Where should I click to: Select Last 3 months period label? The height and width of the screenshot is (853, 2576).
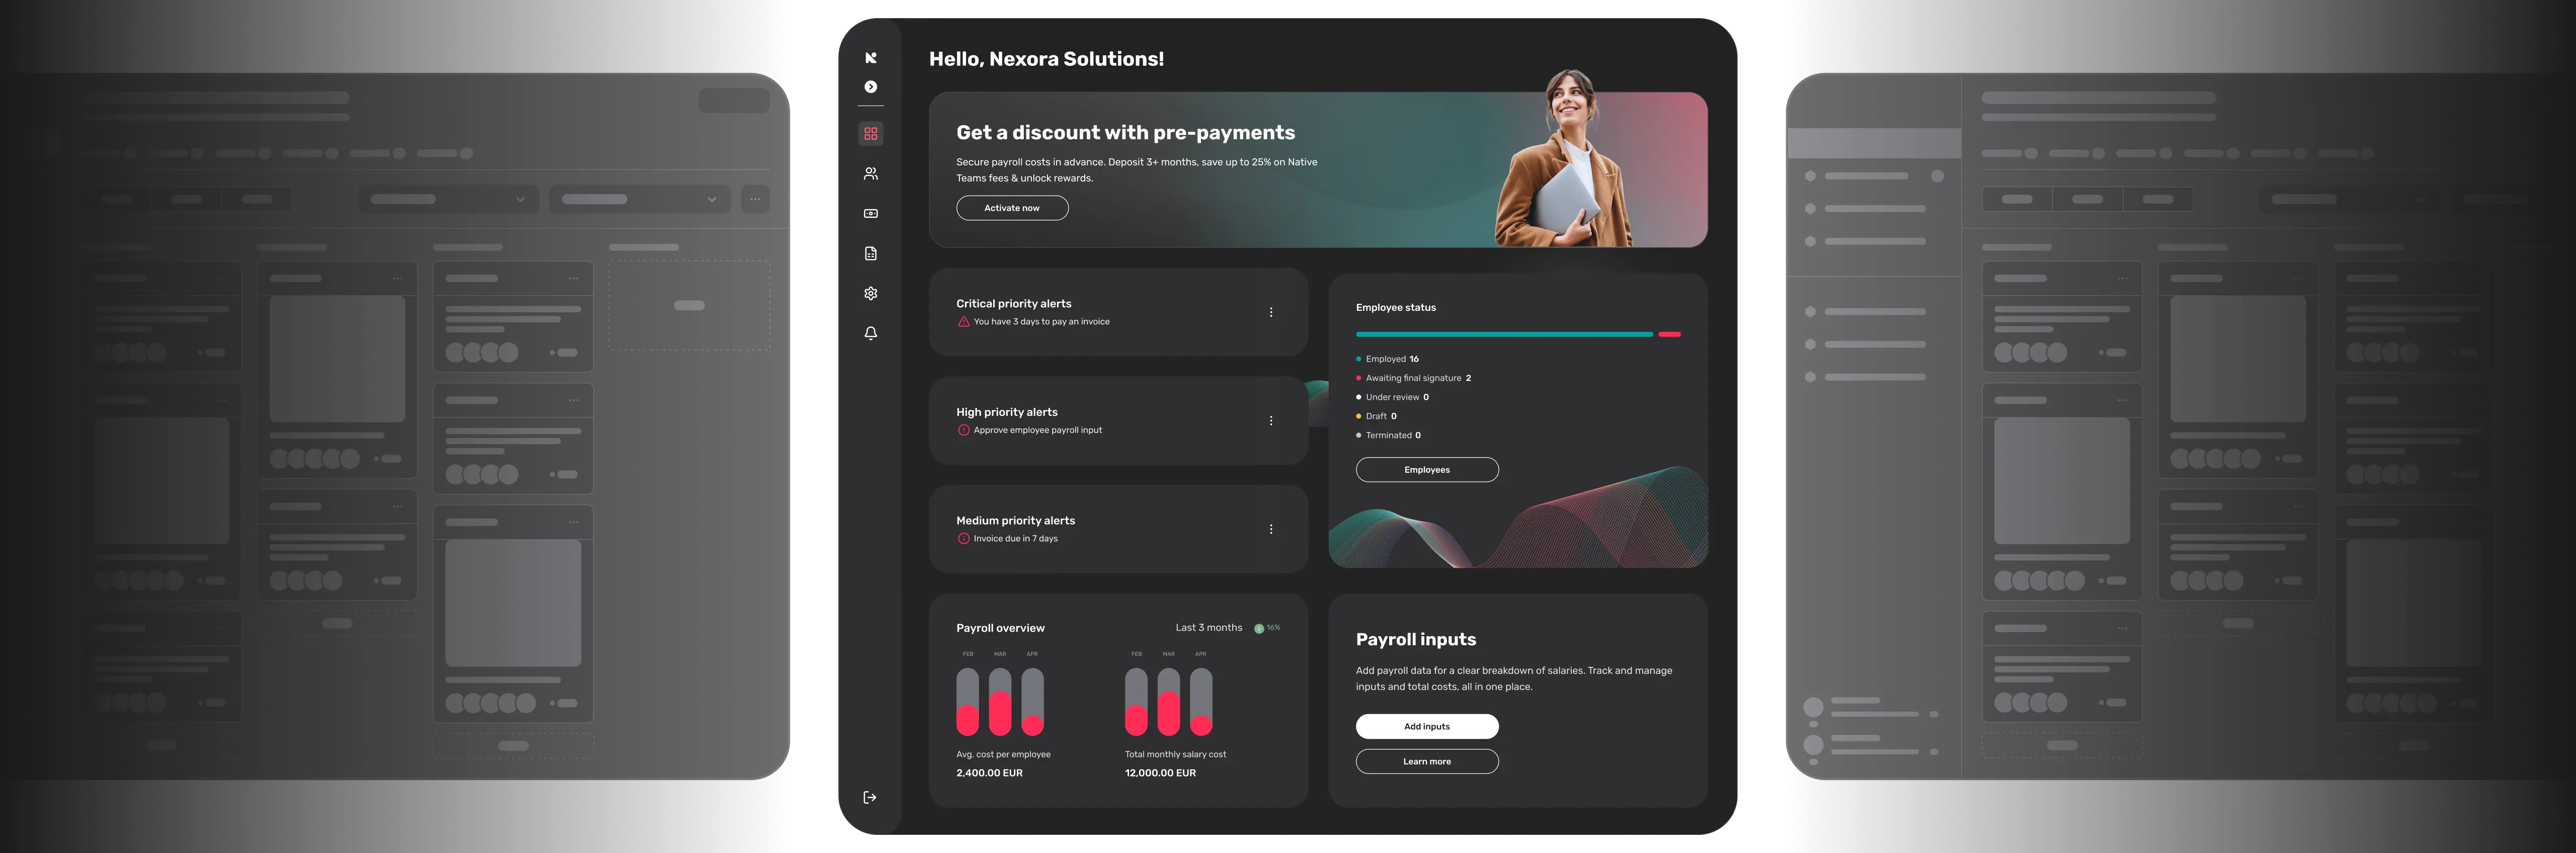coord(1208,628)
